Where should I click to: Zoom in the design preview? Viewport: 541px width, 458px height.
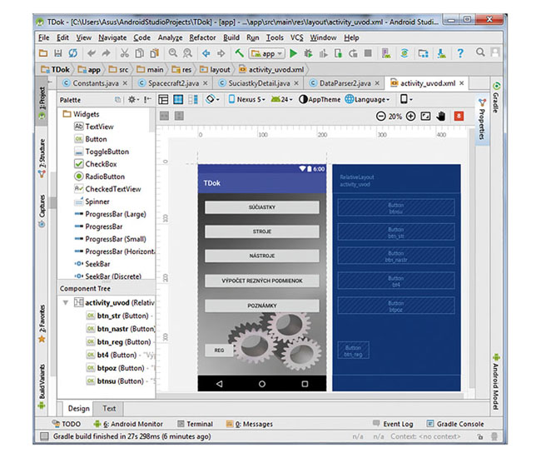(x=410, y=117)
